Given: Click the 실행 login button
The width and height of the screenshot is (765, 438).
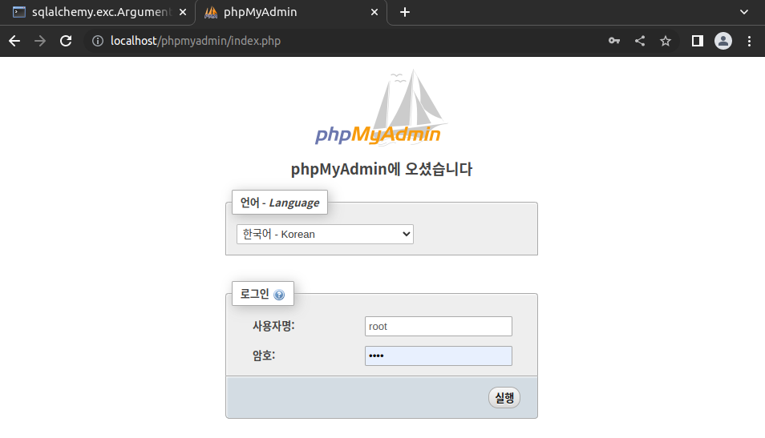Looking at the screenshot, I should point(504,397).
